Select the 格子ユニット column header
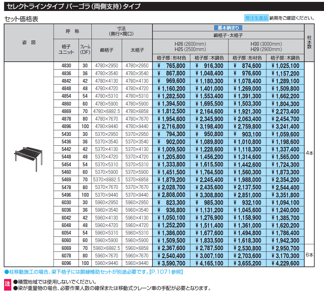Image resolution: width=324 pixels, height=295 pixels. [x=66, y=49]
